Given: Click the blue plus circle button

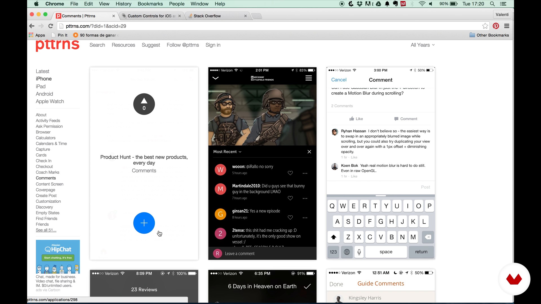Looking at the screenshot, I should 144,223.
